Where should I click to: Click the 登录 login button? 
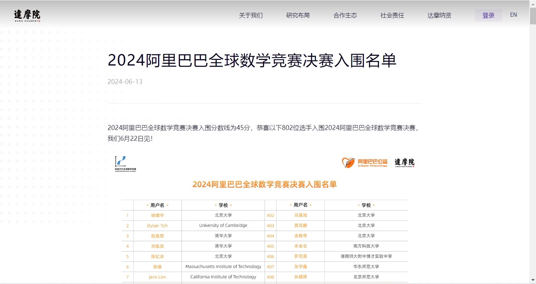click(x=488, y=15)
